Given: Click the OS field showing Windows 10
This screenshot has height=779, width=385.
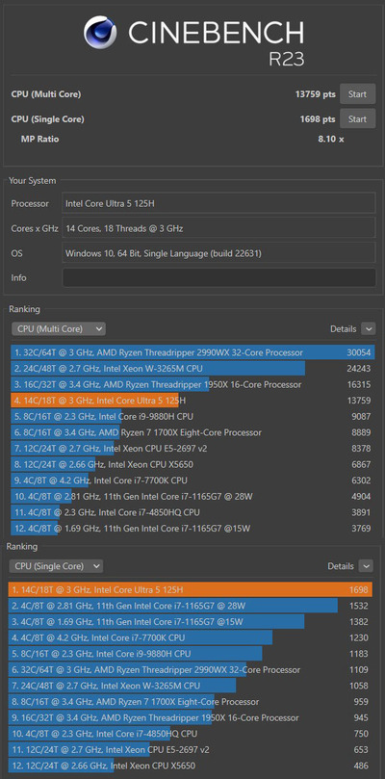Looking at the screenshot, I should tap(218, 253).
